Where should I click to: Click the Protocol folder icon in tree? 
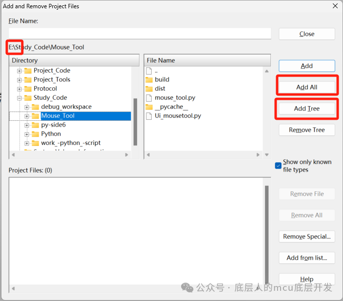[28, 89]
